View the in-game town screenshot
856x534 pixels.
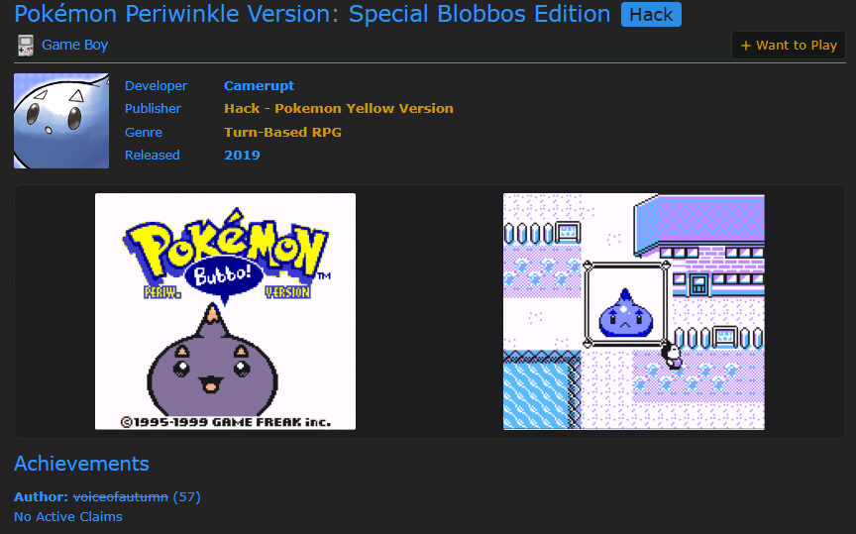(634, 311)
